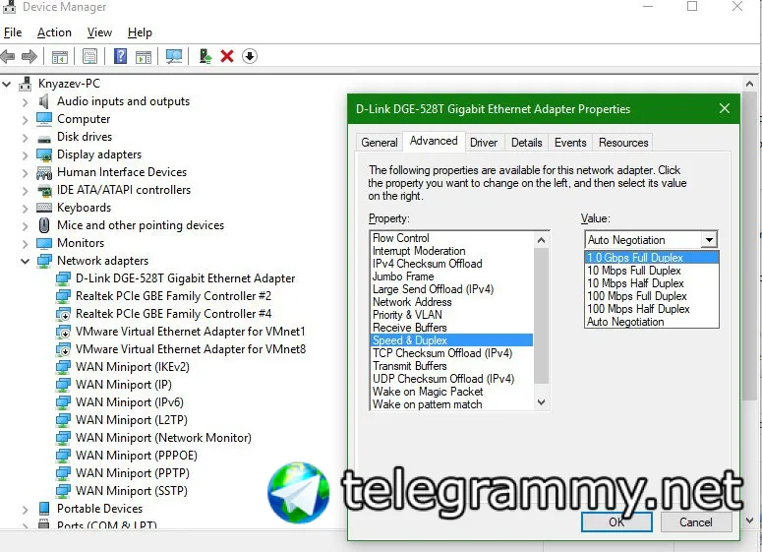This screenshot has height=552, width=762.
Task: Select Jumbo Frame property
Action: 452,276
